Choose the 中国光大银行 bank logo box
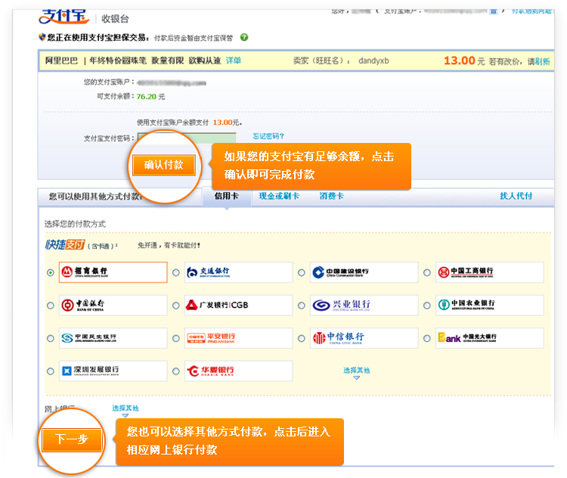The width and height of the screenshot is (567, 478). (x=490, y=338)
